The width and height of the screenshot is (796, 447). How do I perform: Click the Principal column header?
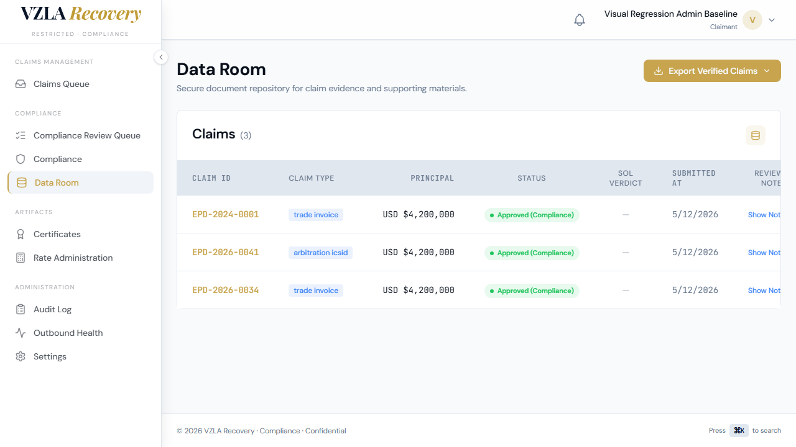pyautogui.click(x=432, y=178)
